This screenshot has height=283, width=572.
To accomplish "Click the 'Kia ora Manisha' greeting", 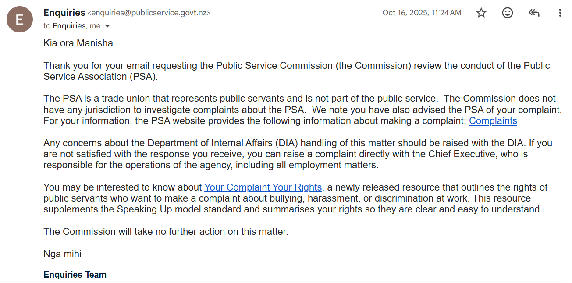I will click(x=78, y=43).
